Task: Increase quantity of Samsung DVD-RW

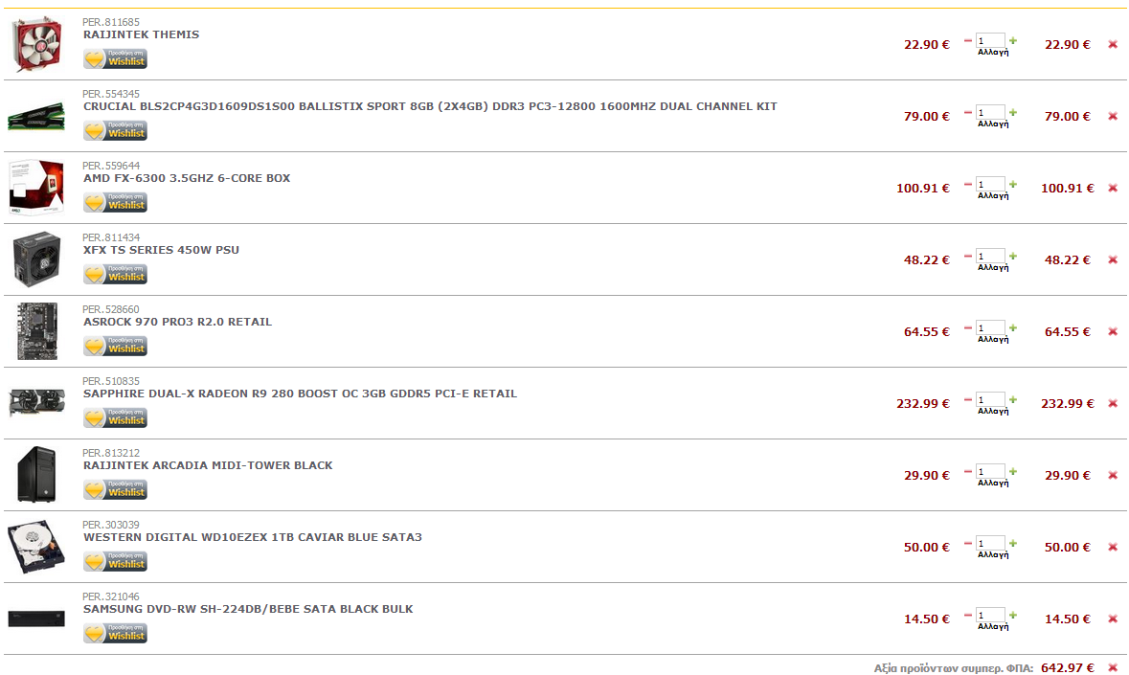Action: pyautogui.click(x=1013, y=616)
